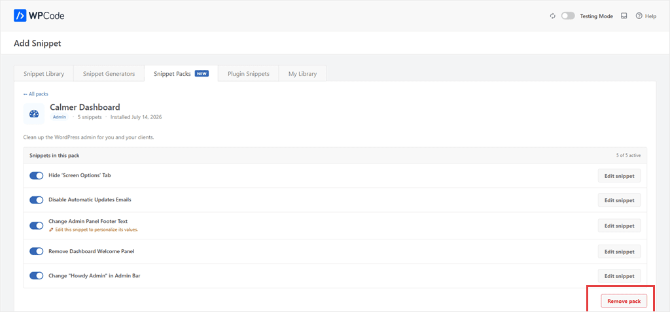Screen dimensions: 670x312
Task: Open the Help link in the header
Action: coord(646,16)
